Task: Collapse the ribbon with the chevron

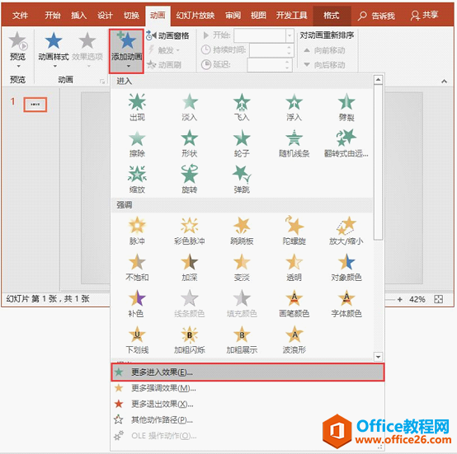Action: pyautogui.click(x=444, y=82)
